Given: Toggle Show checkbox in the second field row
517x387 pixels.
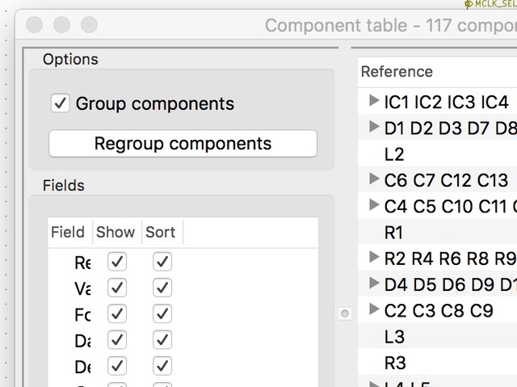Looking at the screenshot, I should pyautogui.click(x=117, y=288).
